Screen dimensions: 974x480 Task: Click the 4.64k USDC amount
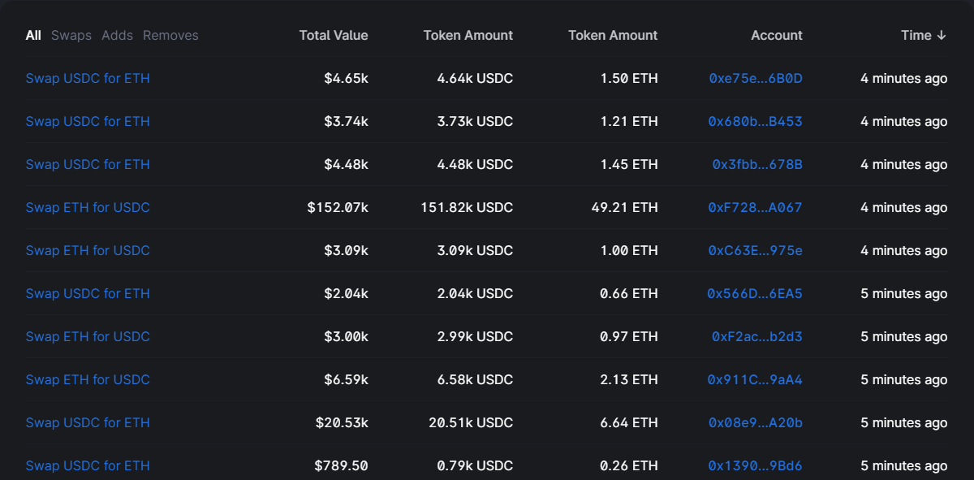pyautogui.click(x=475, y=78)
